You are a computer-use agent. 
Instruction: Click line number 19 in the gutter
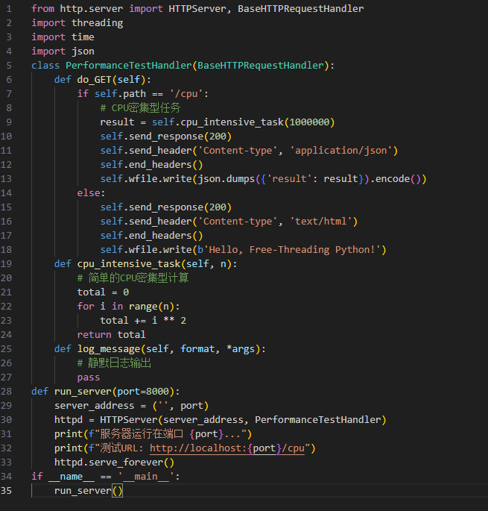coord(9,264)
